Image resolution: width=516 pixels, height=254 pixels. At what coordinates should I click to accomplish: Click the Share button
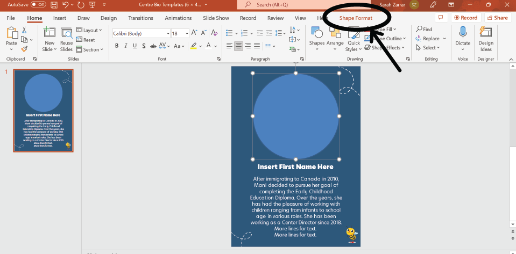(x=497, y=18)
